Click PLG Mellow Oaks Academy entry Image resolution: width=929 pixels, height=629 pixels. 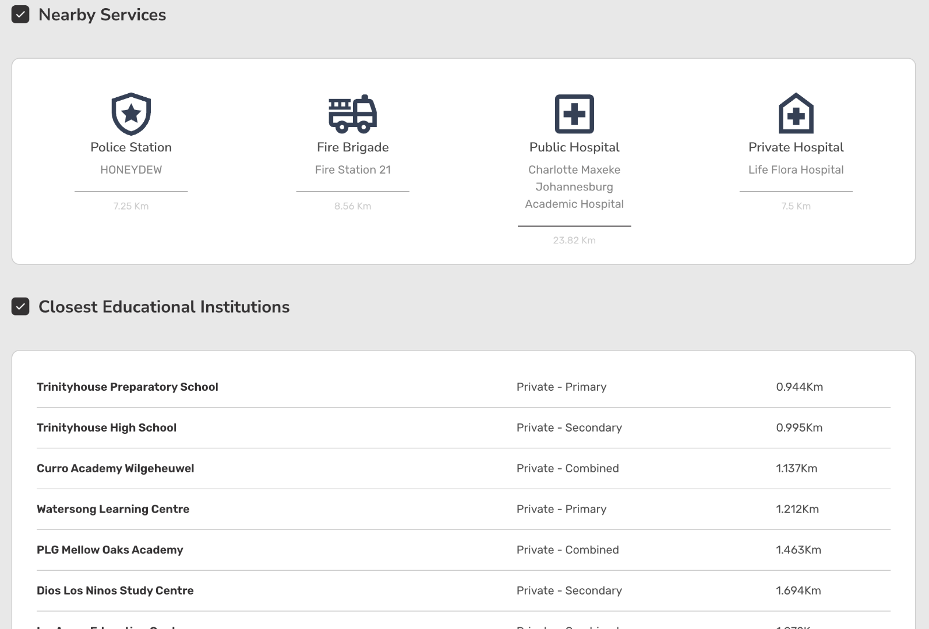(110, 550)
